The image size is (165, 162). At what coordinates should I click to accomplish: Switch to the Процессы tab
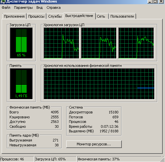[x=36, y=16]
